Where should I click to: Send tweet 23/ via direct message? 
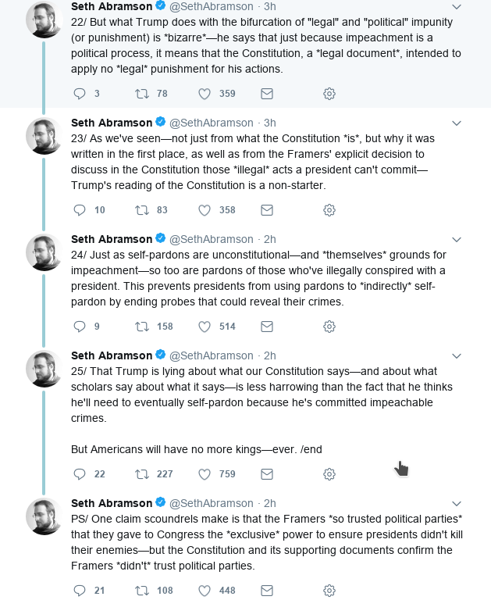(x=266, y=210)
